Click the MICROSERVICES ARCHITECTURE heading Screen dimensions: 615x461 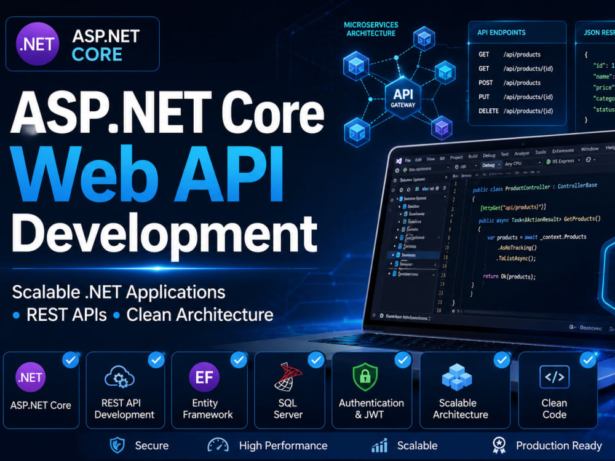pyautogui.click(x=371, y=29)
